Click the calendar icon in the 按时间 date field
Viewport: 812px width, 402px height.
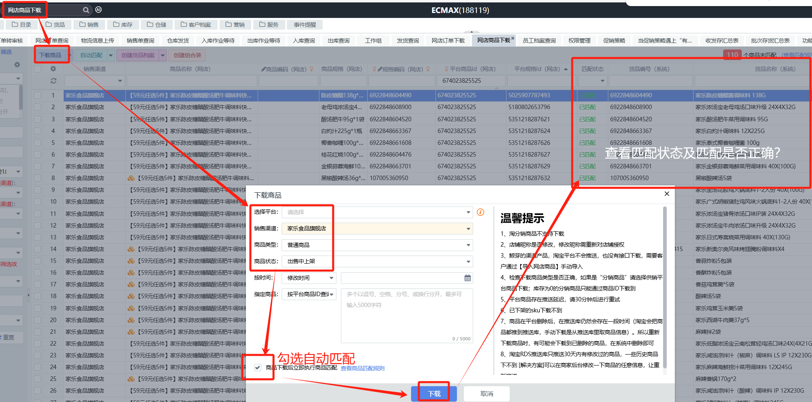pos(467,278)
